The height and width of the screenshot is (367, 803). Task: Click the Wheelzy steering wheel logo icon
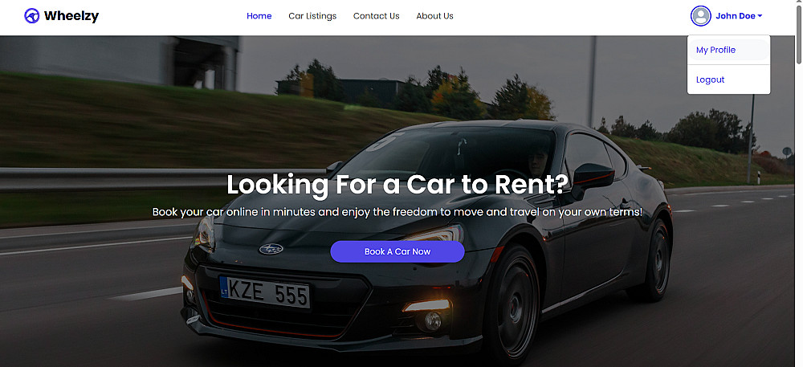pyautogui.click(x=32, y=16)
